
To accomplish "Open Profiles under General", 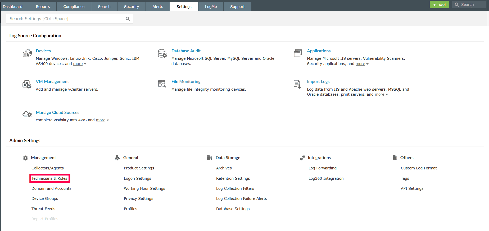I will click(130, 209).
